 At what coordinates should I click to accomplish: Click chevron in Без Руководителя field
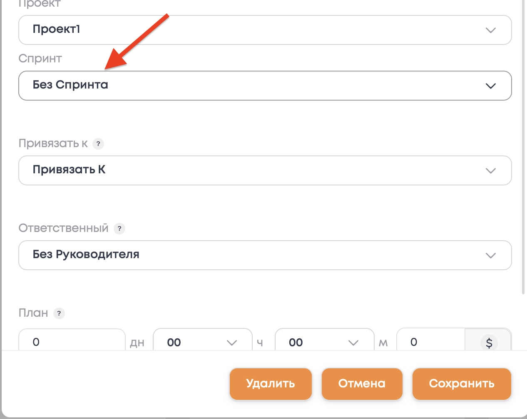pyautogui.click(x=491, y=256)
